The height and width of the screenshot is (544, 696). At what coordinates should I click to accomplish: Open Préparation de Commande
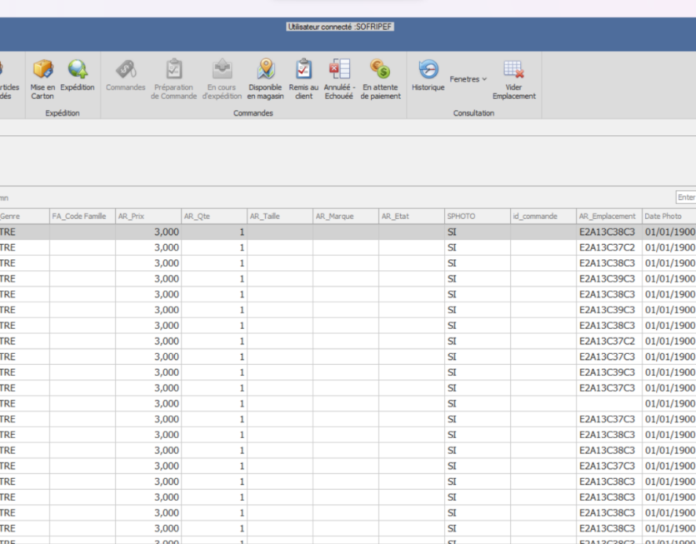point(173,70)
